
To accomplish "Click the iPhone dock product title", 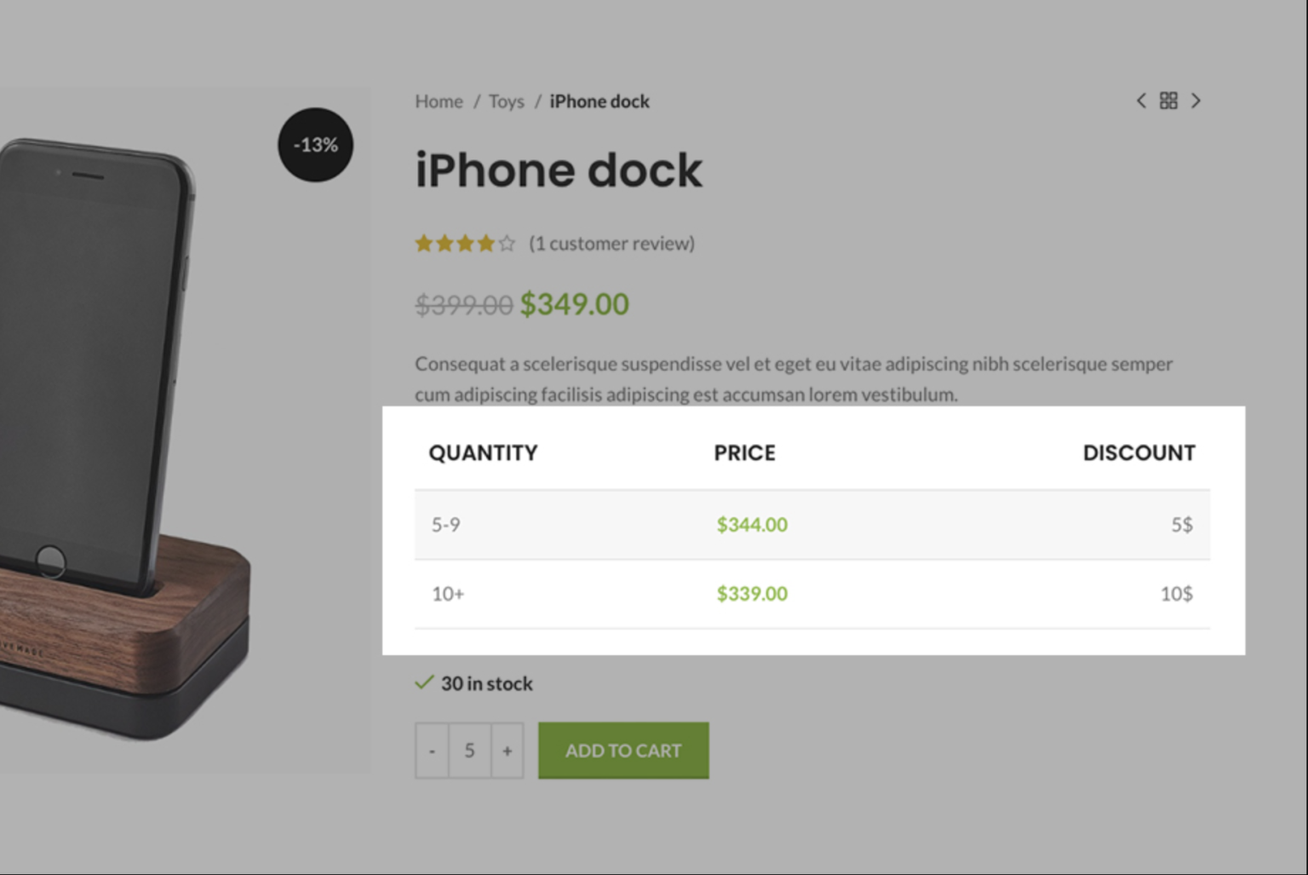I will (559, 170).
